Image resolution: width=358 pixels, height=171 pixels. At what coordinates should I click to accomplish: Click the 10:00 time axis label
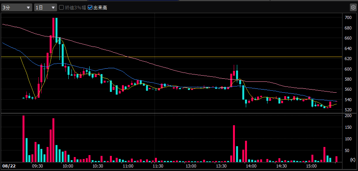[68, 166]
